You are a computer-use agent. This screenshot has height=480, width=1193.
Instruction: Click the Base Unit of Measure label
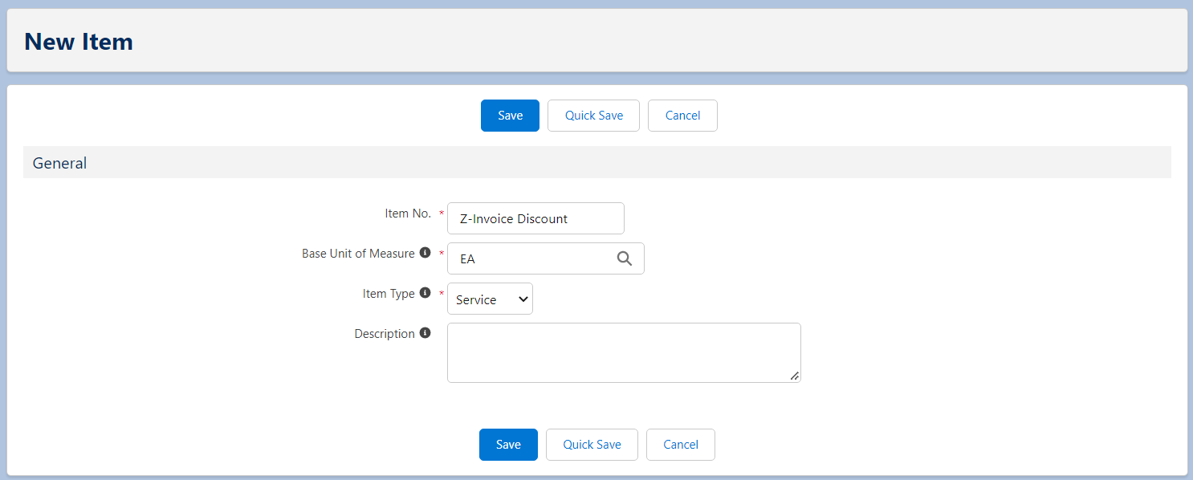[x=358, y=254]
